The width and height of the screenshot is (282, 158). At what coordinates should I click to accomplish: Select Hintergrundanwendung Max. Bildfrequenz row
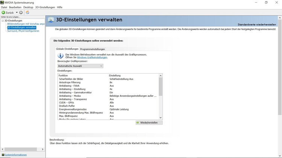pos(108,113)
